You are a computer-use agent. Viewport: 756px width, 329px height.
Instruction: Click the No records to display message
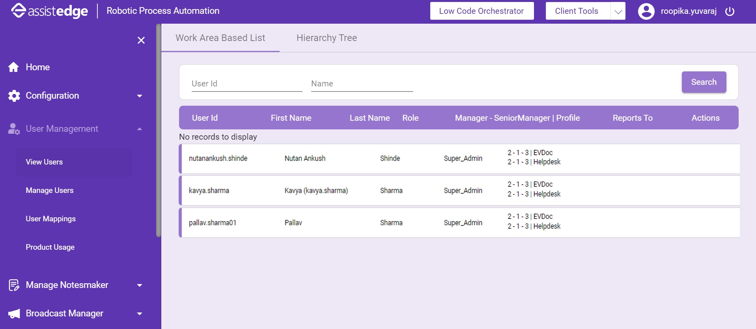[218, 137]
